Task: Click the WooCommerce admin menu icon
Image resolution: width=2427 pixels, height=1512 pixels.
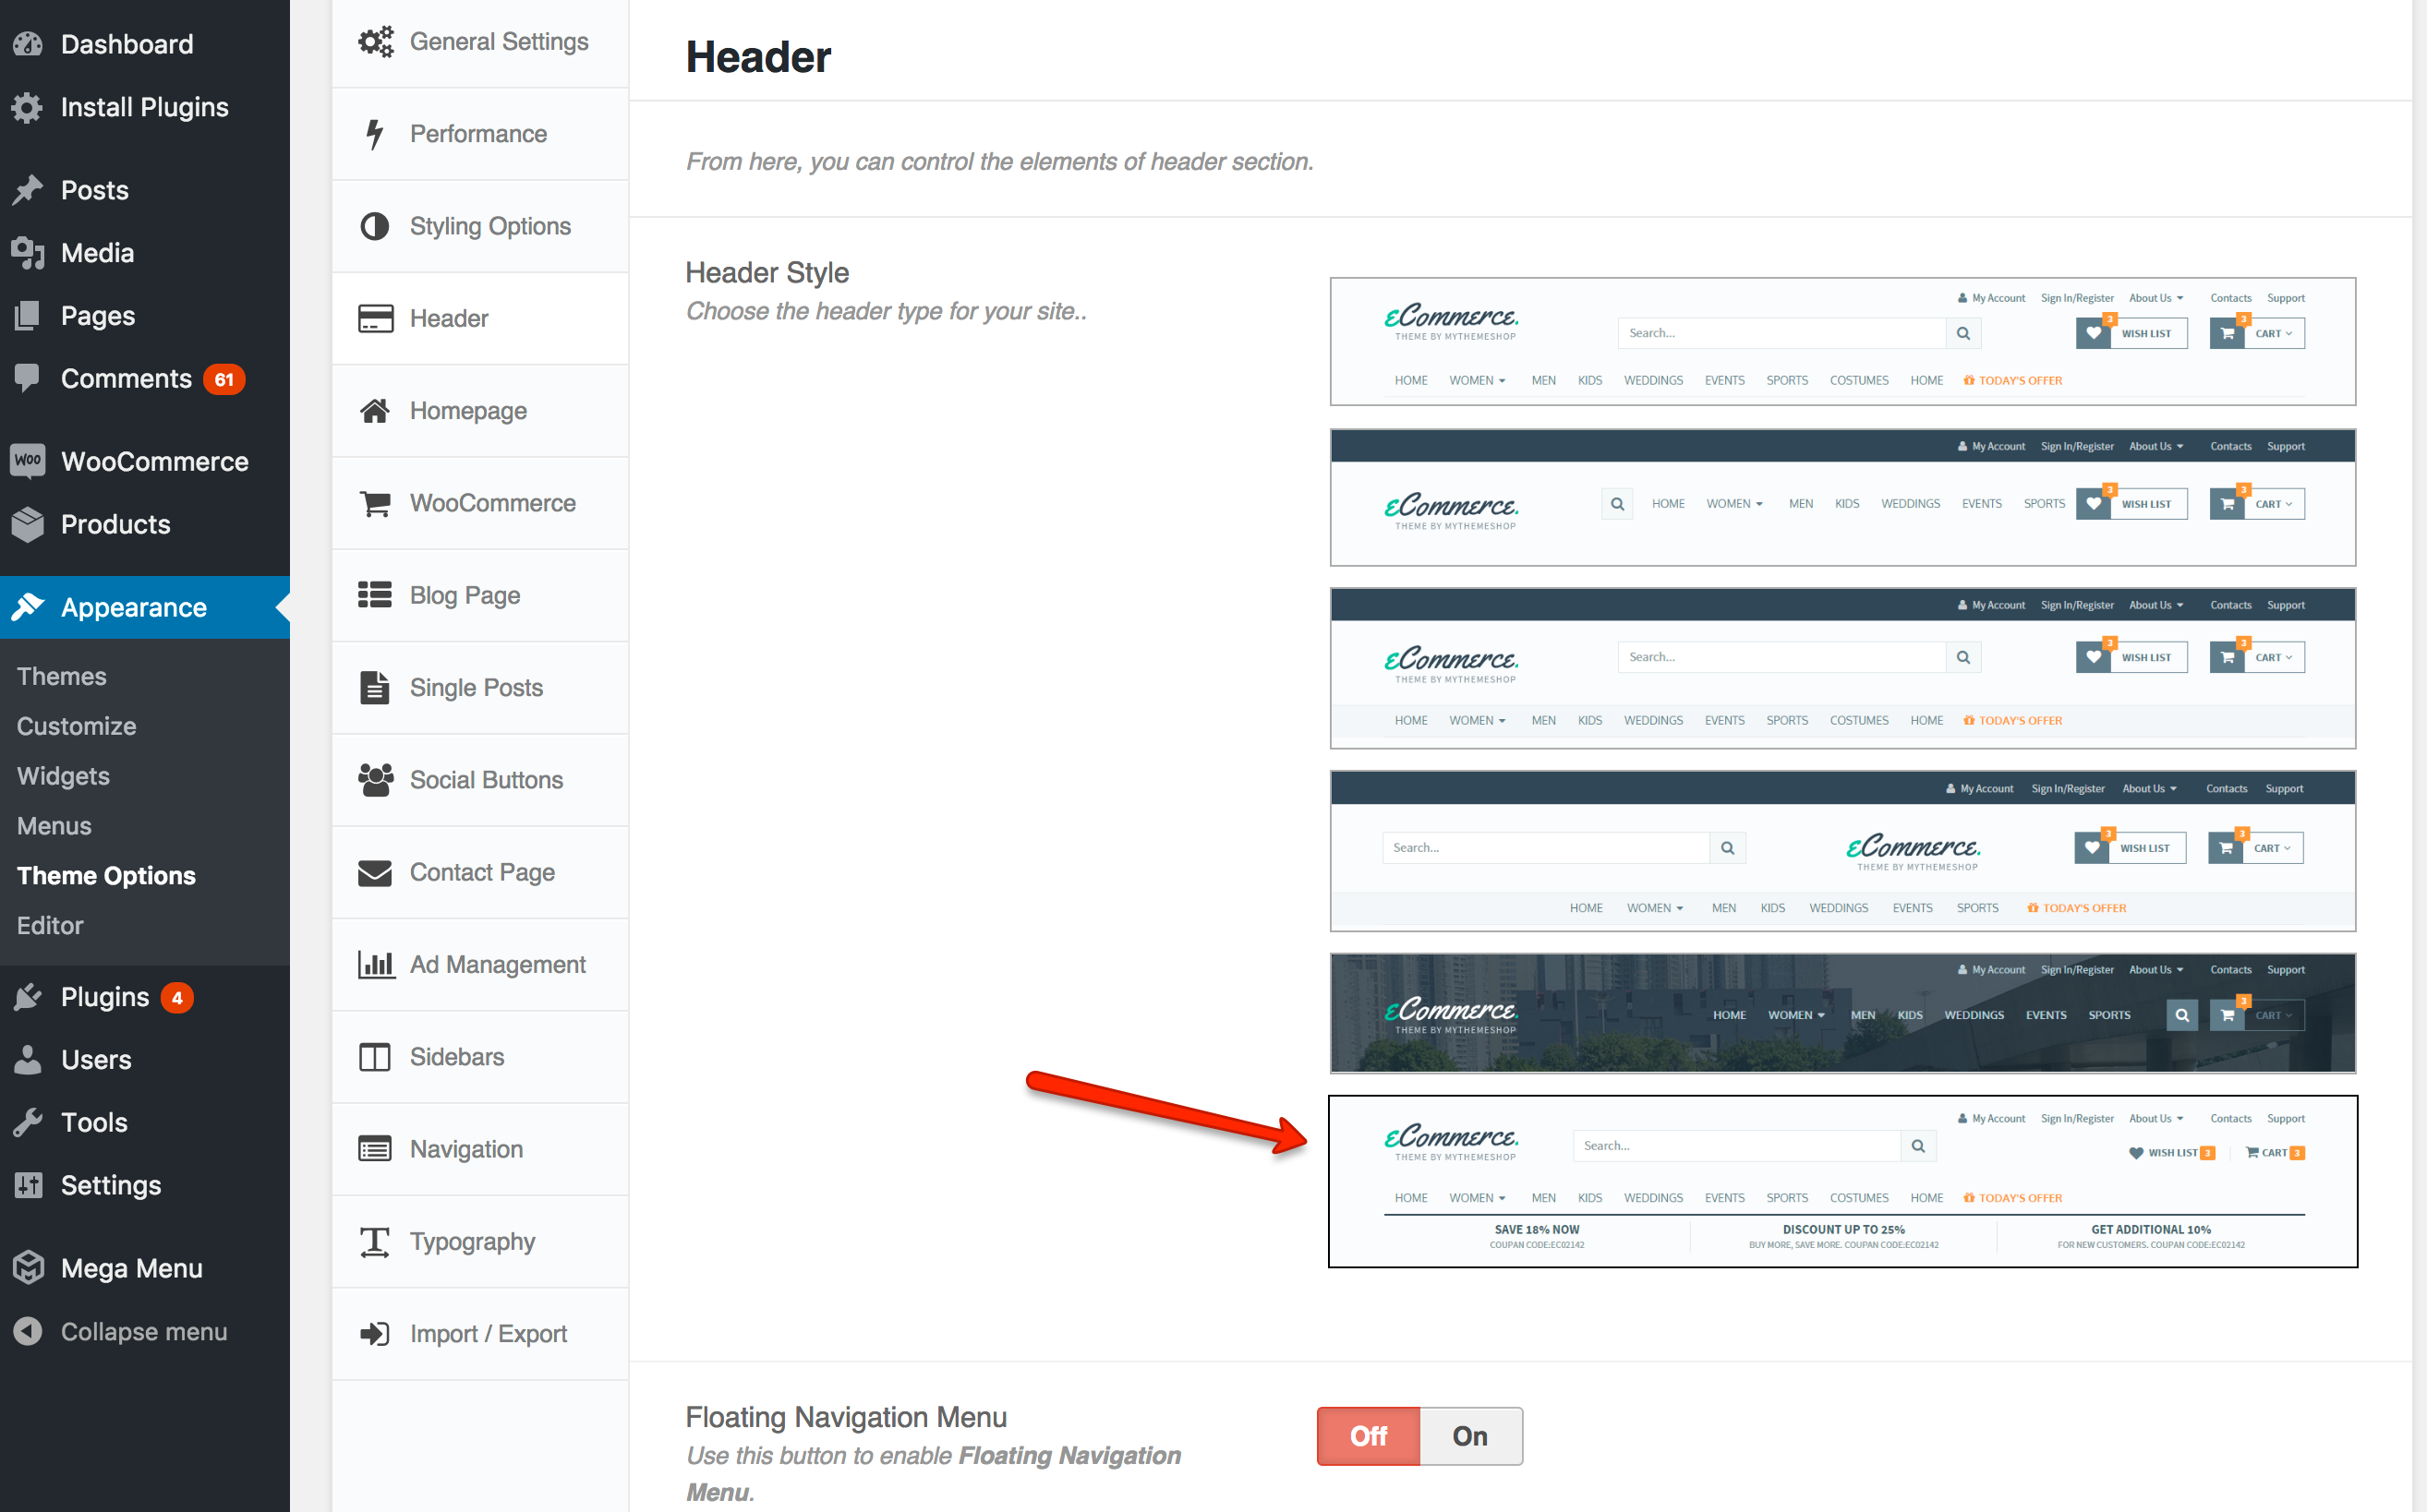Action: [x=28, y=461]
